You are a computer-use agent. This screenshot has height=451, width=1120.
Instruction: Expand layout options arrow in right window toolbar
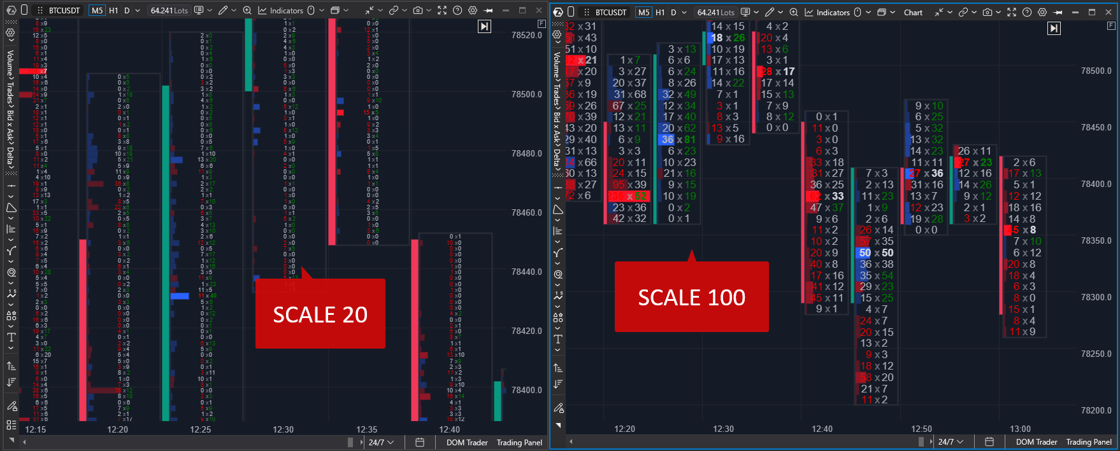click(x=893, y=12)
